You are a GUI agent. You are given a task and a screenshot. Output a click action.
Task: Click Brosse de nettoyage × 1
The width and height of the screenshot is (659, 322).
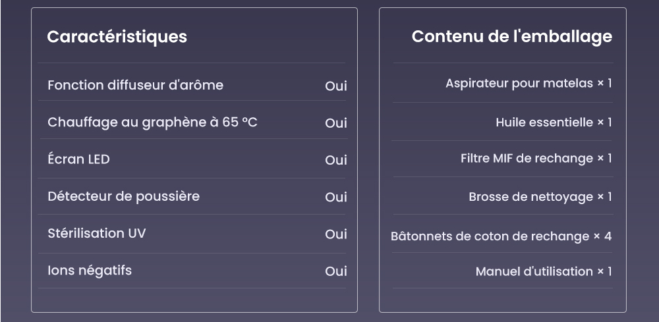pos(540,197)
